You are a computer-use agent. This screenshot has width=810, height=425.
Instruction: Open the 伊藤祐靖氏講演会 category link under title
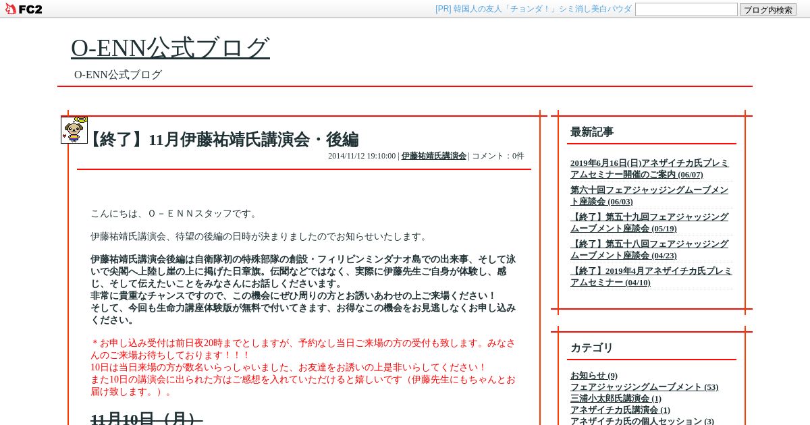coord(434,156)
